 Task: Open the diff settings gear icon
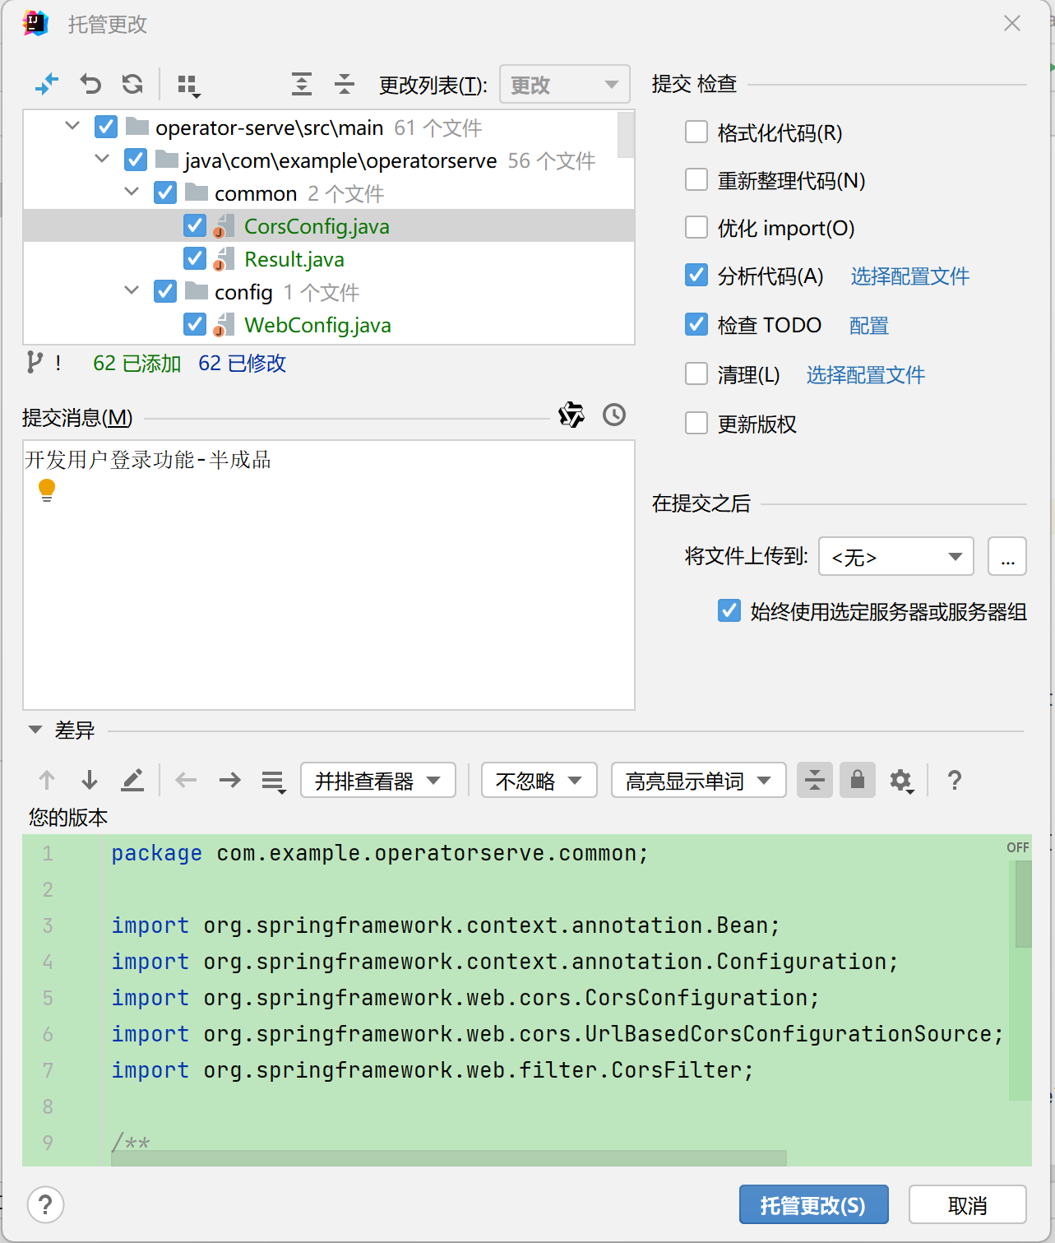click(901, 780)
